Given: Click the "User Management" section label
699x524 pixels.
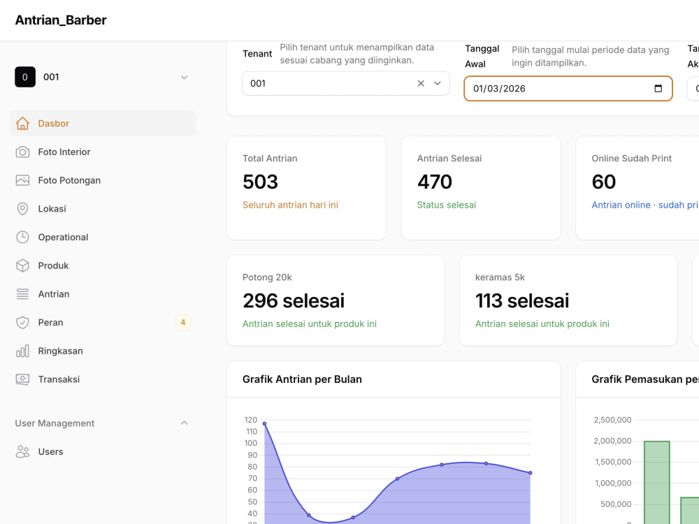Looking at the screenshot, I should click(55, 423).
